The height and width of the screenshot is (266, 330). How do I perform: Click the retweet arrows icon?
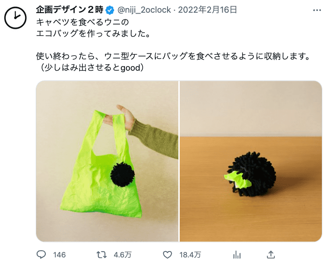point(102,255)
